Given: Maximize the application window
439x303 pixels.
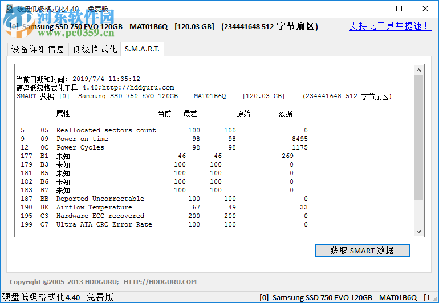Looking at the screenshot, I should 399,9.
